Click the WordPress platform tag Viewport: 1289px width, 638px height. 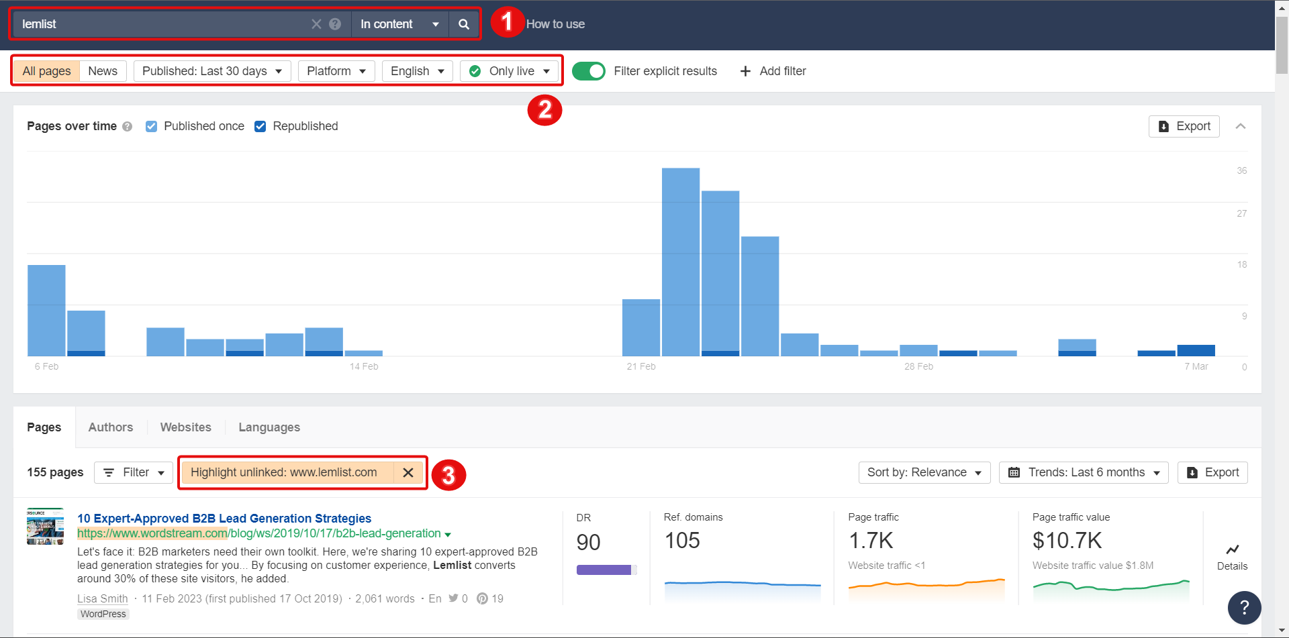click(103, 614)
